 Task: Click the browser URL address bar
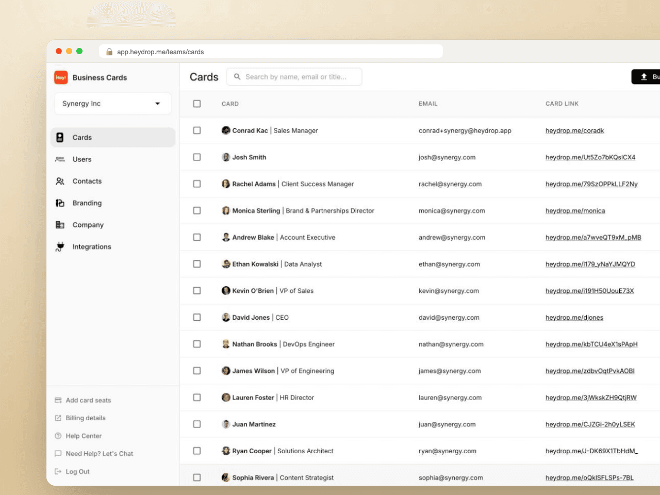click(x=271, y=52)
